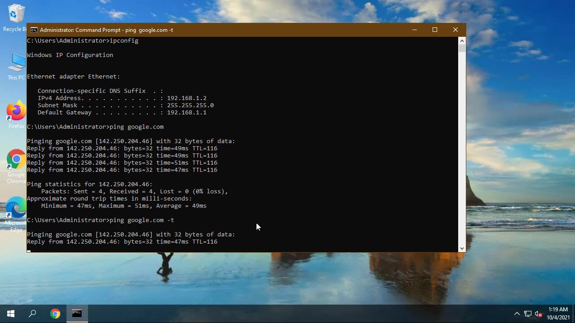
Task: Click the Command Prompt scrollbar thumb
Action: point(462,48)
